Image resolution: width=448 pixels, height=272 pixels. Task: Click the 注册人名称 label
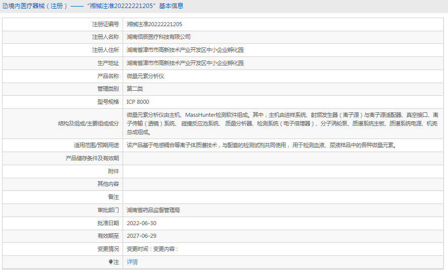[x=105, y=37]
